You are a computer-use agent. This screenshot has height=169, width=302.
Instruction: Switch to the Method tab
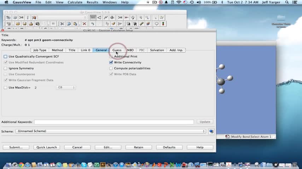[57, 50]
